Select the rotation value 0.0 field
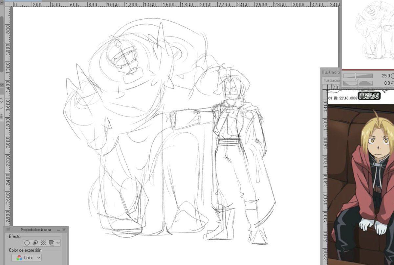This screenshot has width=394, height=265. coord(387,83)
